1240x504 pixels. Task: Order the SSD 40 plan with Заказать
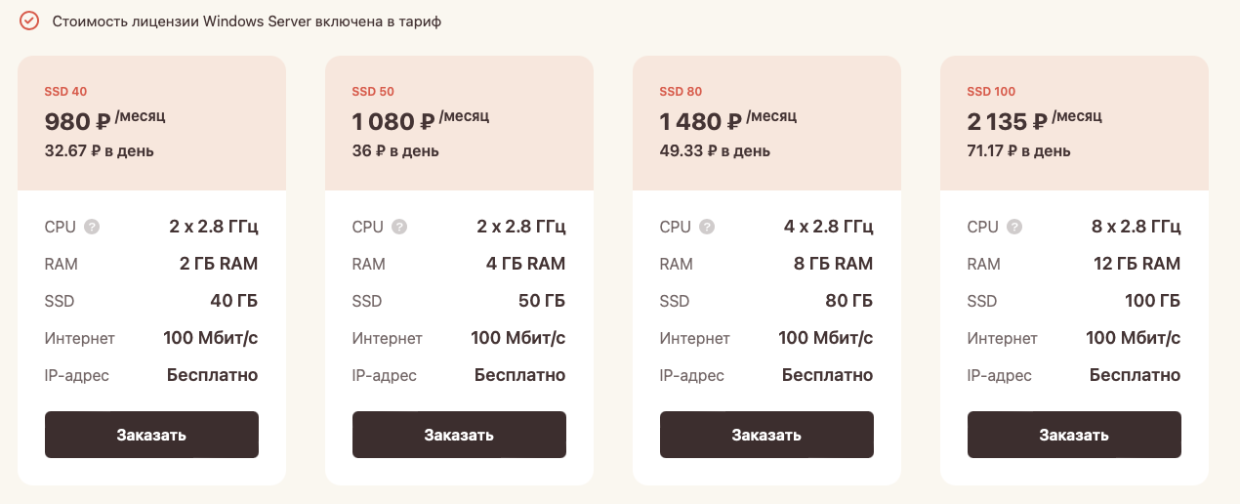pos(151,435)
